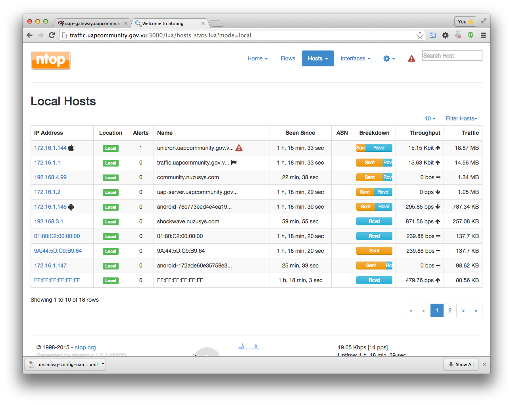Click the Breakdown bar for 192.168.3.1
This screenshot has height=405, width=513.
[x=374, y=221]
